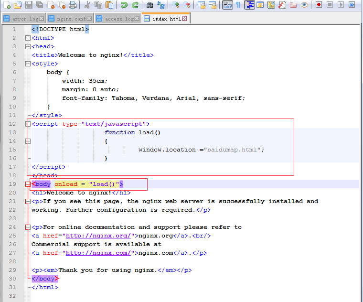Close the index.html tab
Screen dimensions: 363x302
click(x=184, y=19)
